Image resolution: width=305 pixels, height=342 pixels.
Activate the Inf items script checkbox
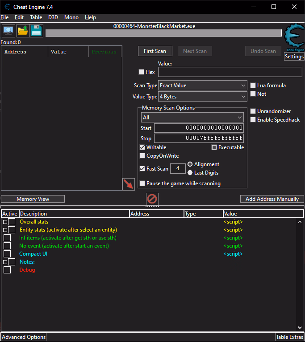(7, 238)
